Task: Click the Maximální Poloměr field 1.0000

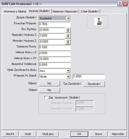Action: (85, 109)
